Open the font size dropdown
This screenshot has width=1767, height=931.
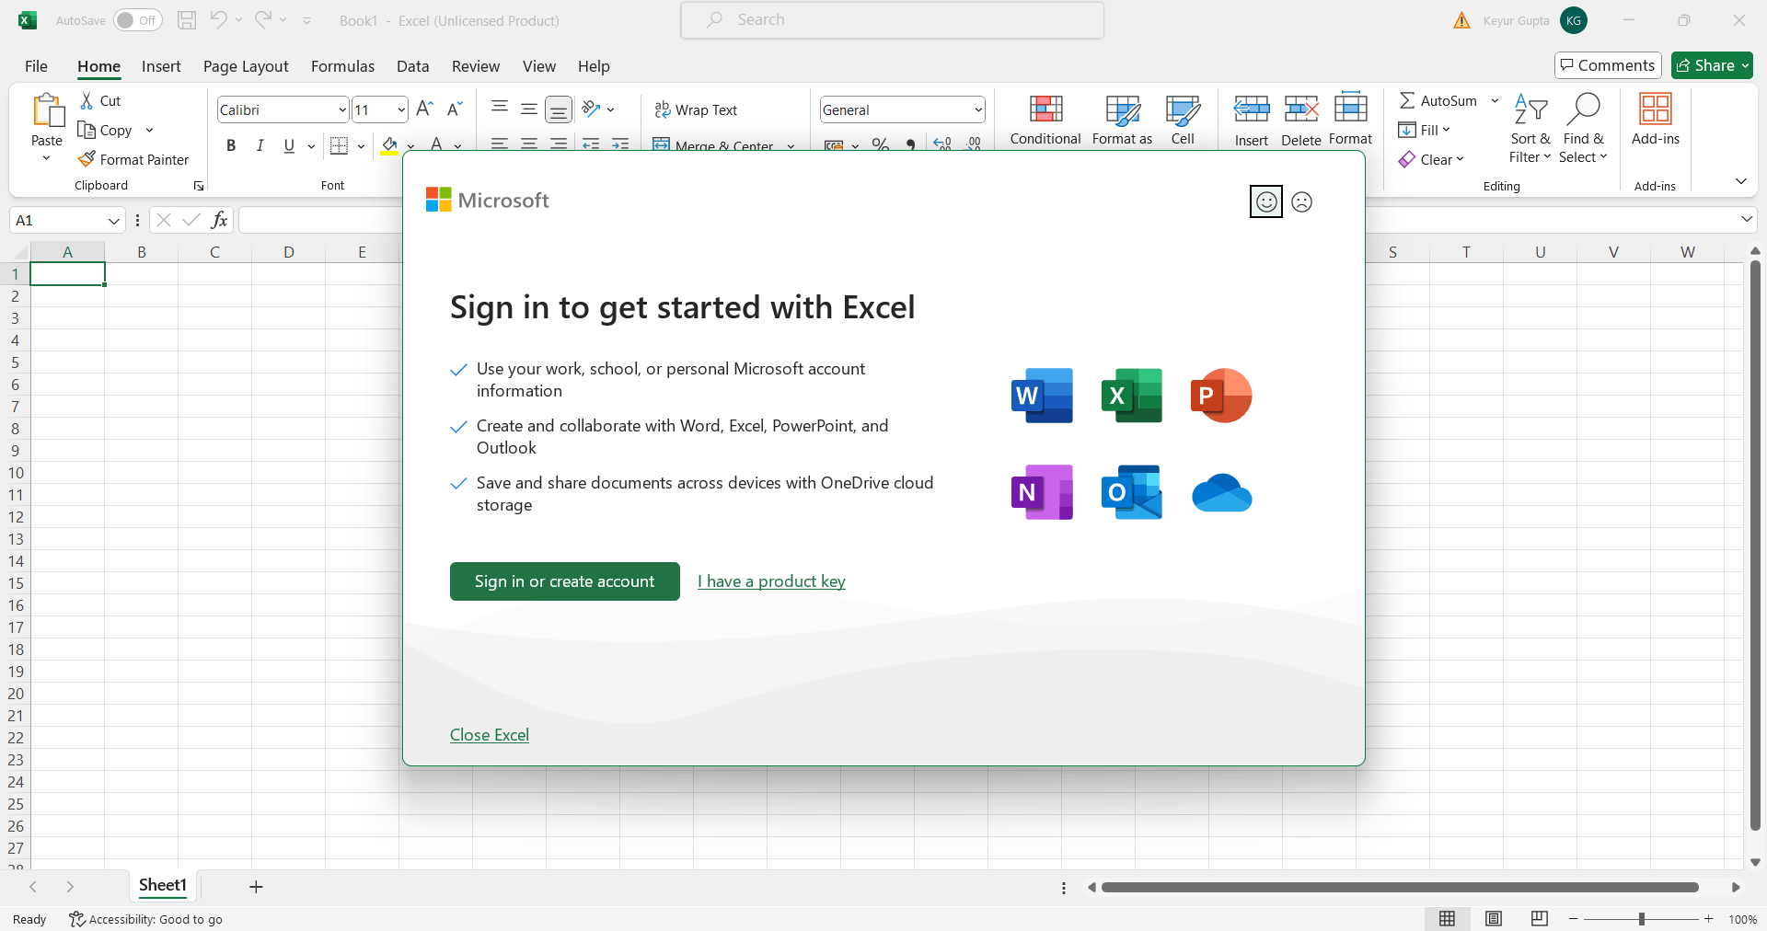401,109
